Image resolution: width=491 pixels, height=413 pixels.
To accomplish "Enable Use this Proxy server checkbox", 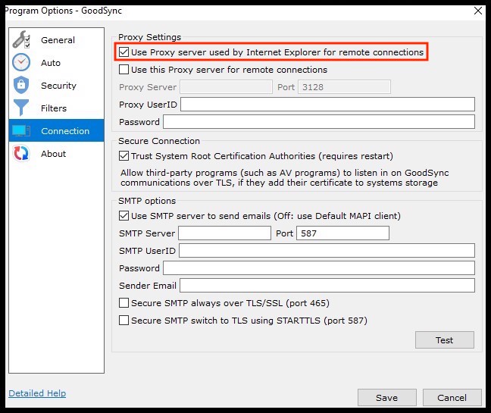I will tap(124, 69).
